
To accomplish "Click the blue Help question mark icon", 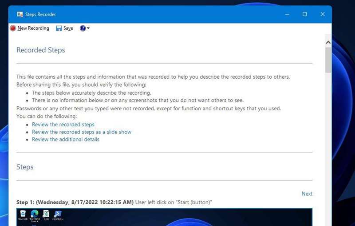I will (83, 28).
